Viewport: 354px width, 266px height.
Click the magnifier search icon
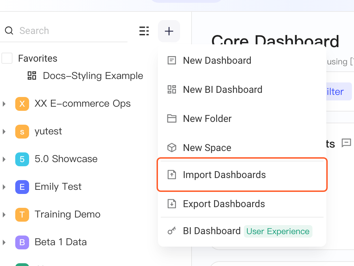click(x=9, y=30)
